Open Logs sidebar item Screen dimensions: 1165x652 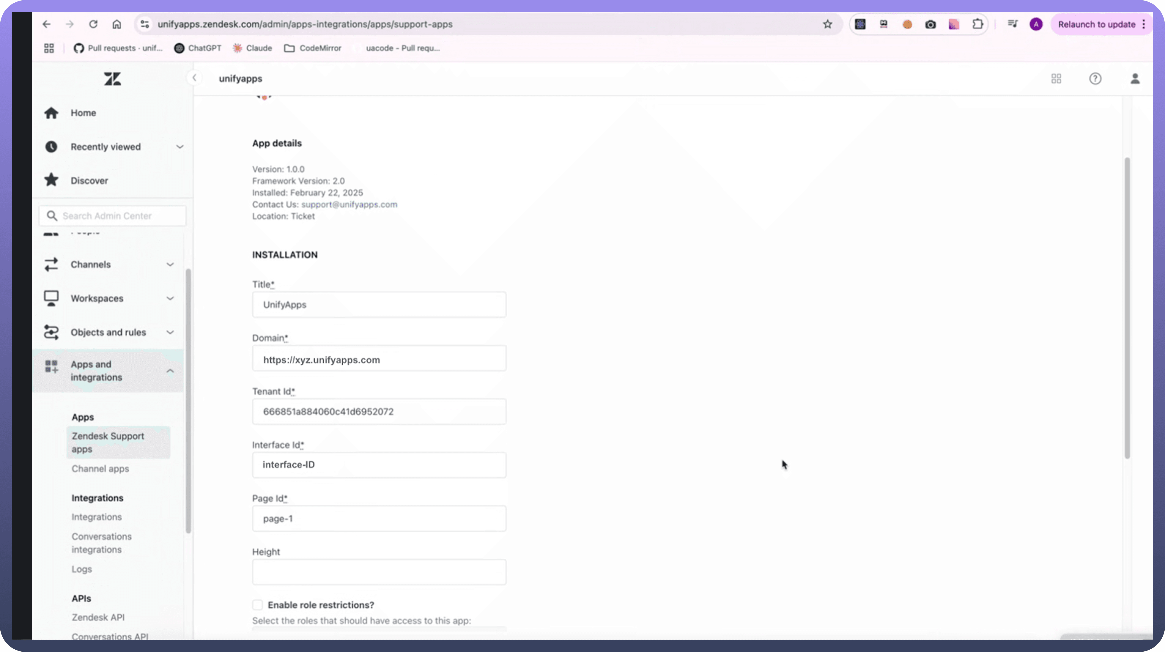point(82,569)
